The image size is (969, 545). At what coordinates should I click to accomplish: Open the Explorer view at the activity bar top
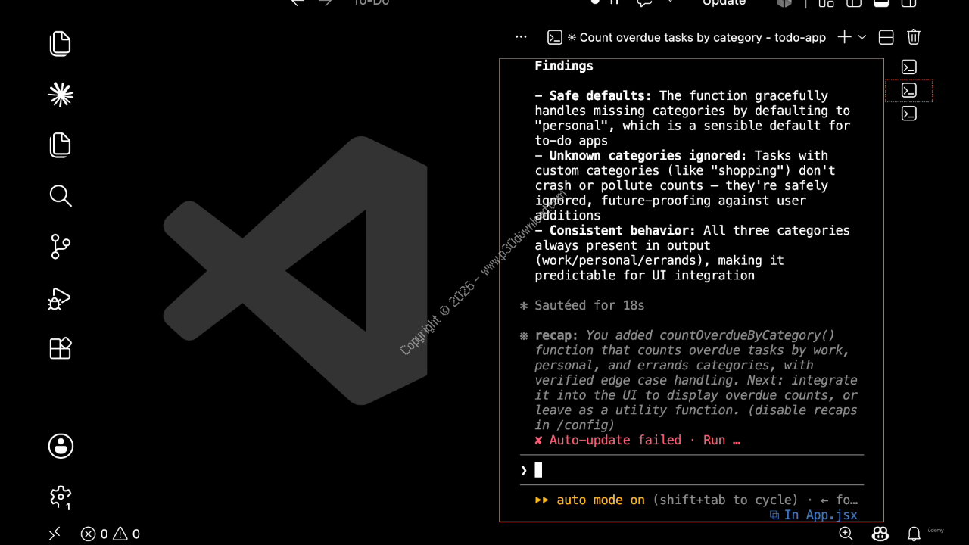[61, 43]
